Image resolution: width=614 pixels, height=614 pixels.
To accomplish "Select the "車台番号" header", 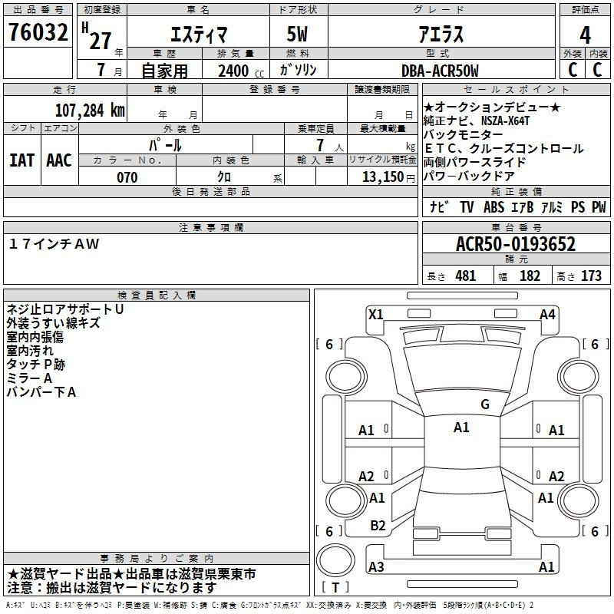I will tap(517, 227).
